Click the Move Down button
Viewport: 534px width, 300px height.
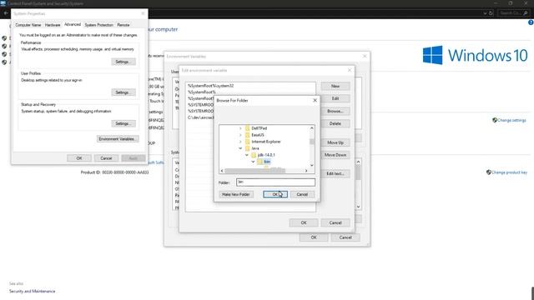(335, 155)
